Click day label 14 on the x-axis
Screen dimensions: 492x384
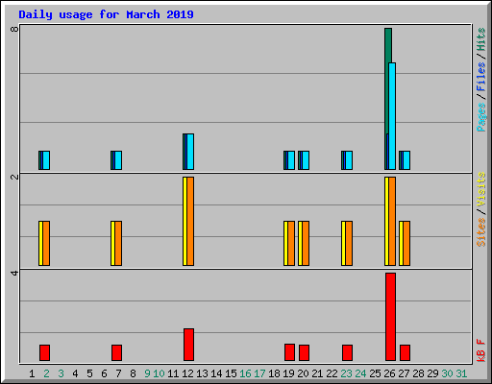(x=216, y=373)
